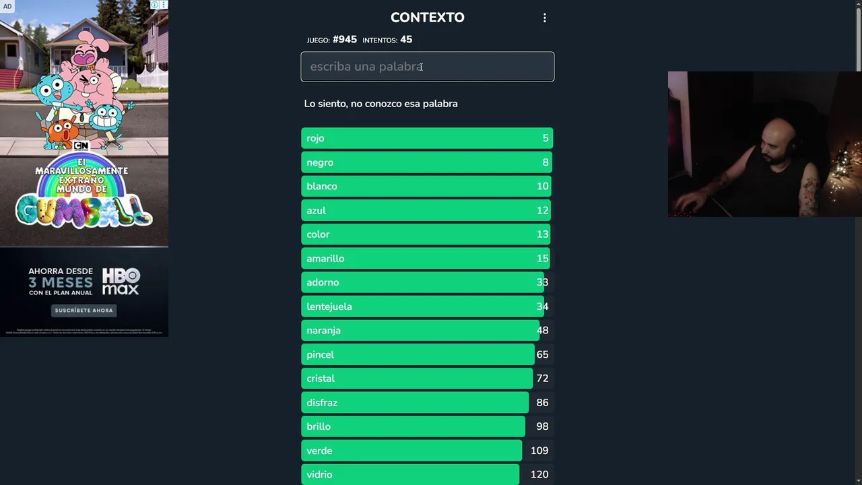The image size is (862, 485).
Task: Focus the 'escriba una palabra' input field
Action: [427, 67]
